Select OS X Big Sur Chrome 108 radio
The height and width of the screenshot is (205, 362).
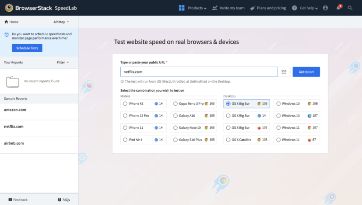(x=228, y=103)
